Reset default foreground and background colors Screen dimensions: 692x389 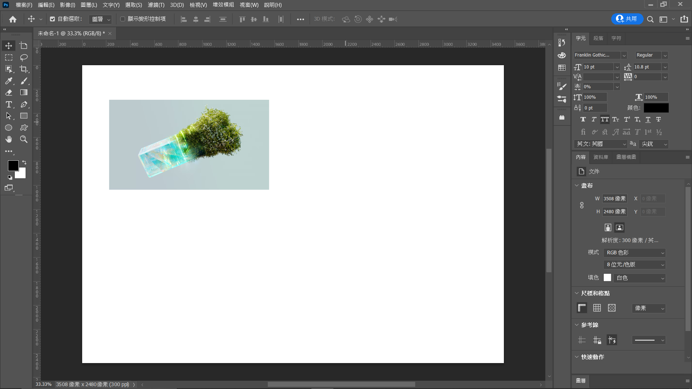tap(10, 177)
